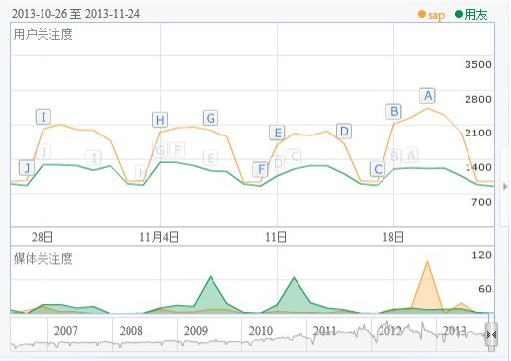Click news marker G on sap line
The width and height of the screenshot is (511, 361).
[211, 118]
